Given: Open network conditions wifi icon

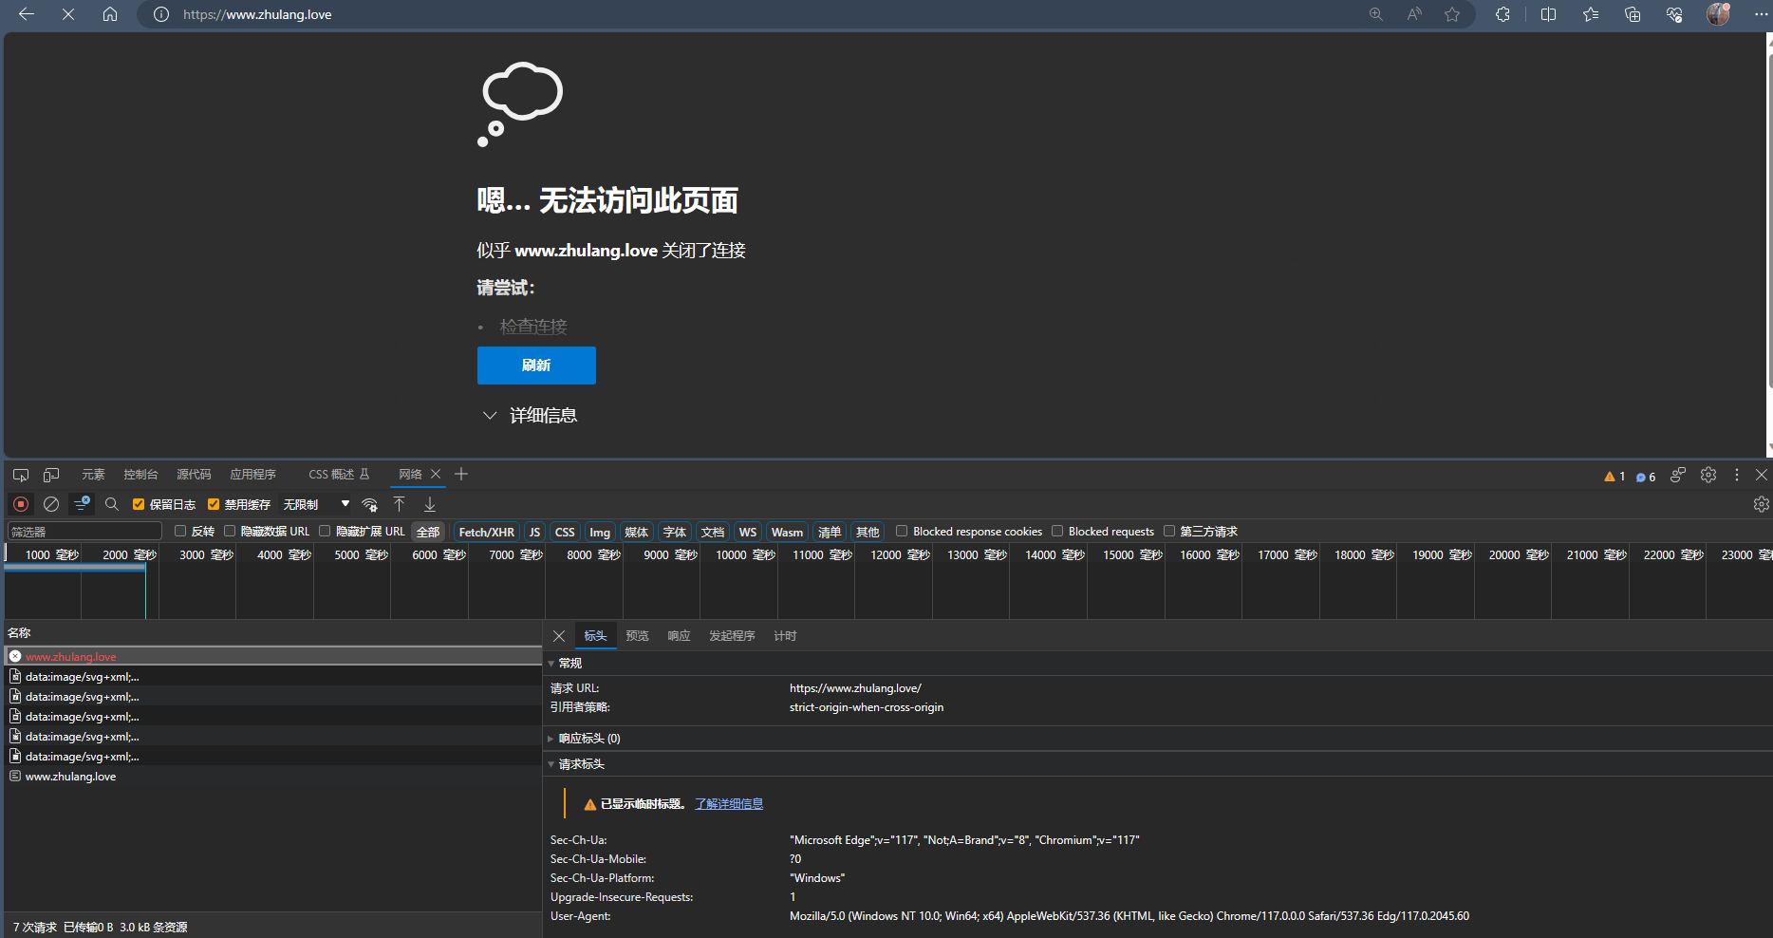Looking at the screenshot, I should (370, 504).
